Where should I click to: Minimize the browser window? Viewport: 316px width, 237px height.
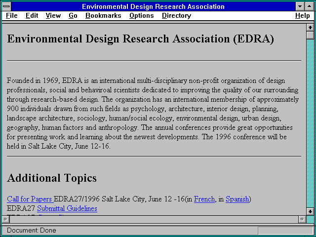pos(300,6)
